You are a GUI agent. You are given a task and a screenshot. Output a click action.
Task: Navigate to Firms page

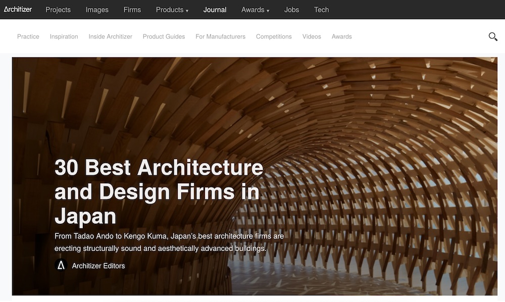pyautogui.click(x=132, y=10)
